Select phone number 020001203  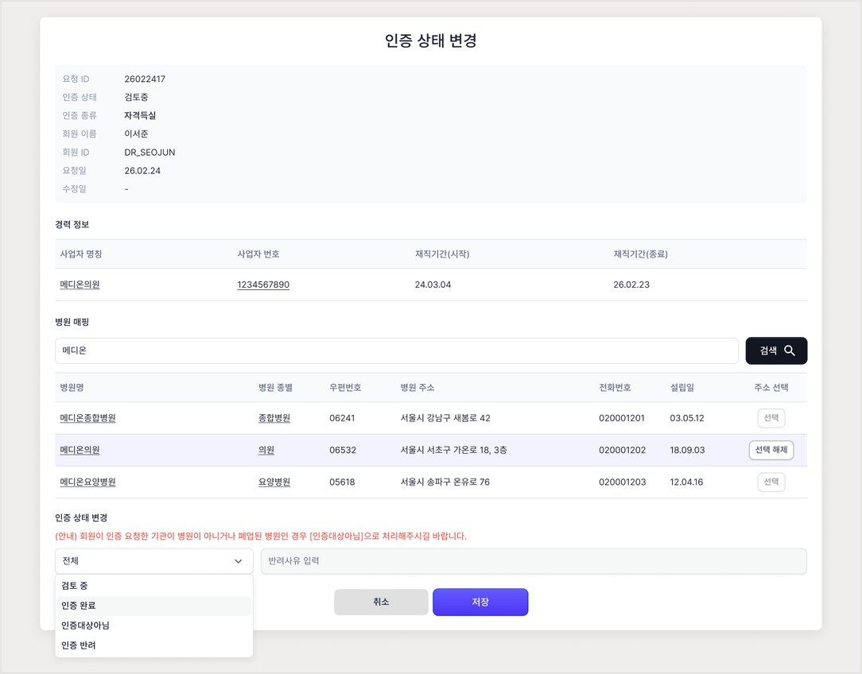click(623, 482)
